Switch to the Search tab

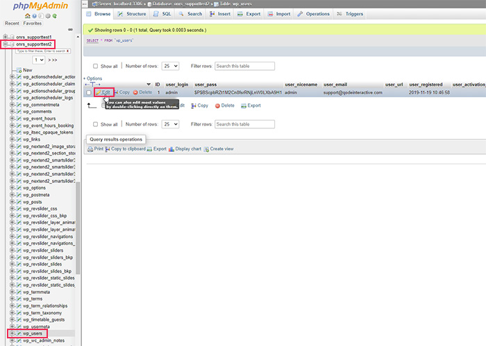tap(190, 14)
